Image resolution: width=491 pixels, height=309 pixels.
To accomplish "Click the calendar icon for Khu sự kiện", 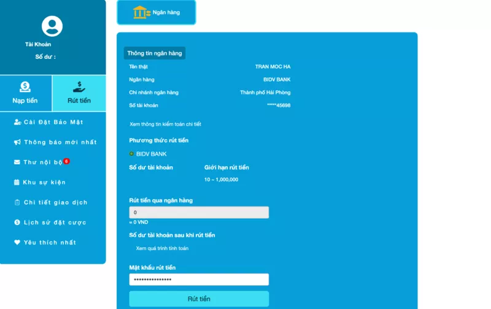I will (17, 182).
